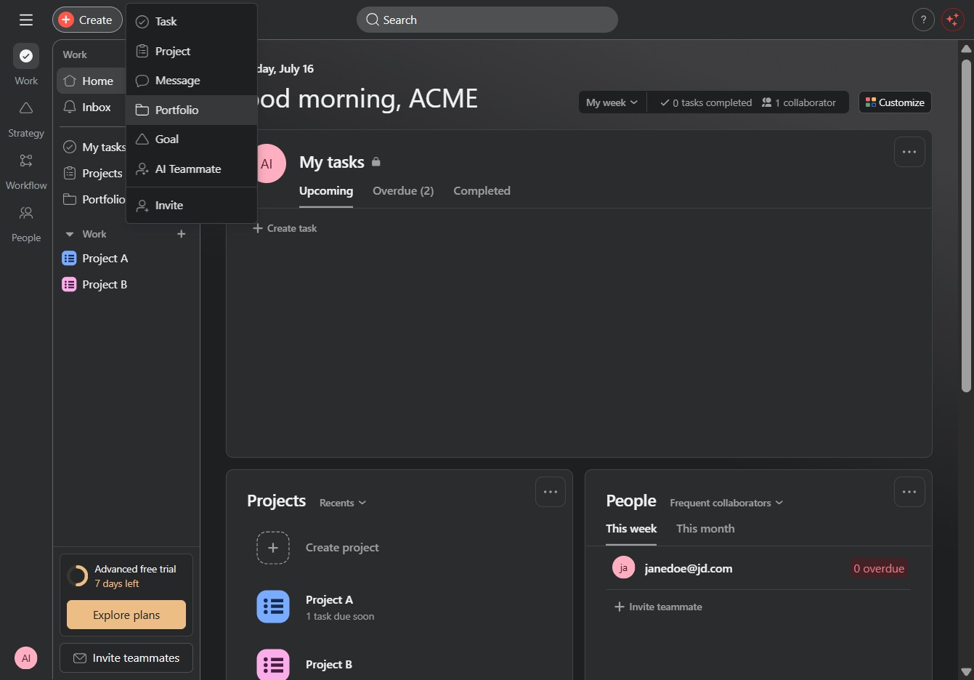Click the scrollbar down arrow

pos(966,672)
